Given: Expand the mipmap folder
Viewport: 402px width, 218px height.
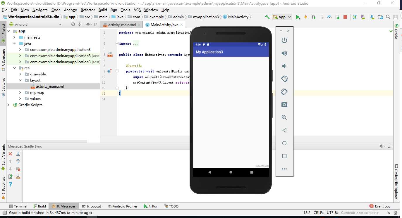Looking at the screenshot, I should coord(20,93).
